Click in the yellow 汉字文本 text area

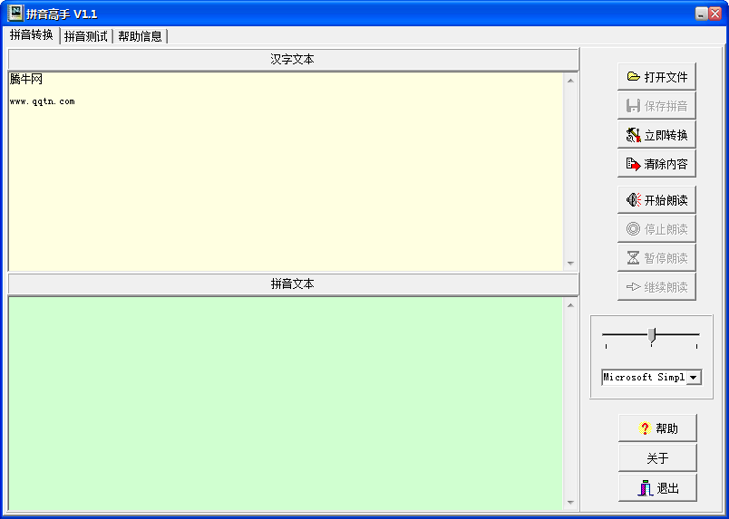coord(286,171)
